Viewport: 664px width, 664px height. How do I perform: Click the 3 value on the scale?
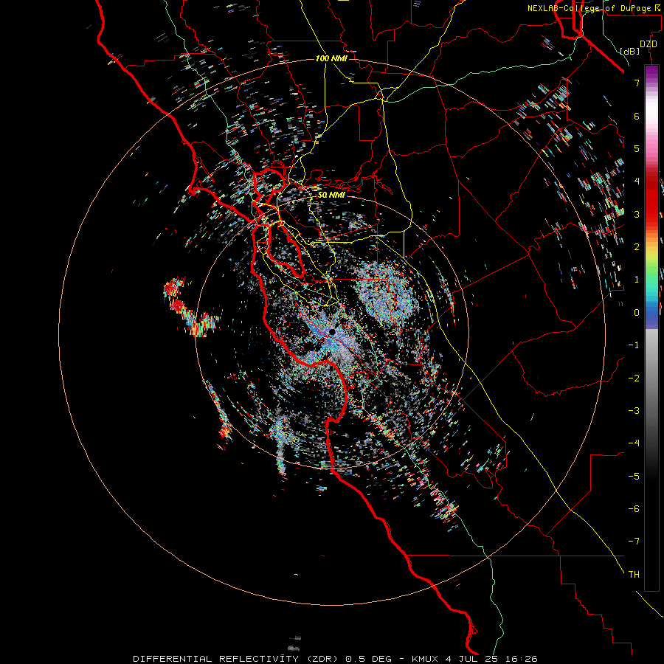pyautogui.click(x=637, y=214)
